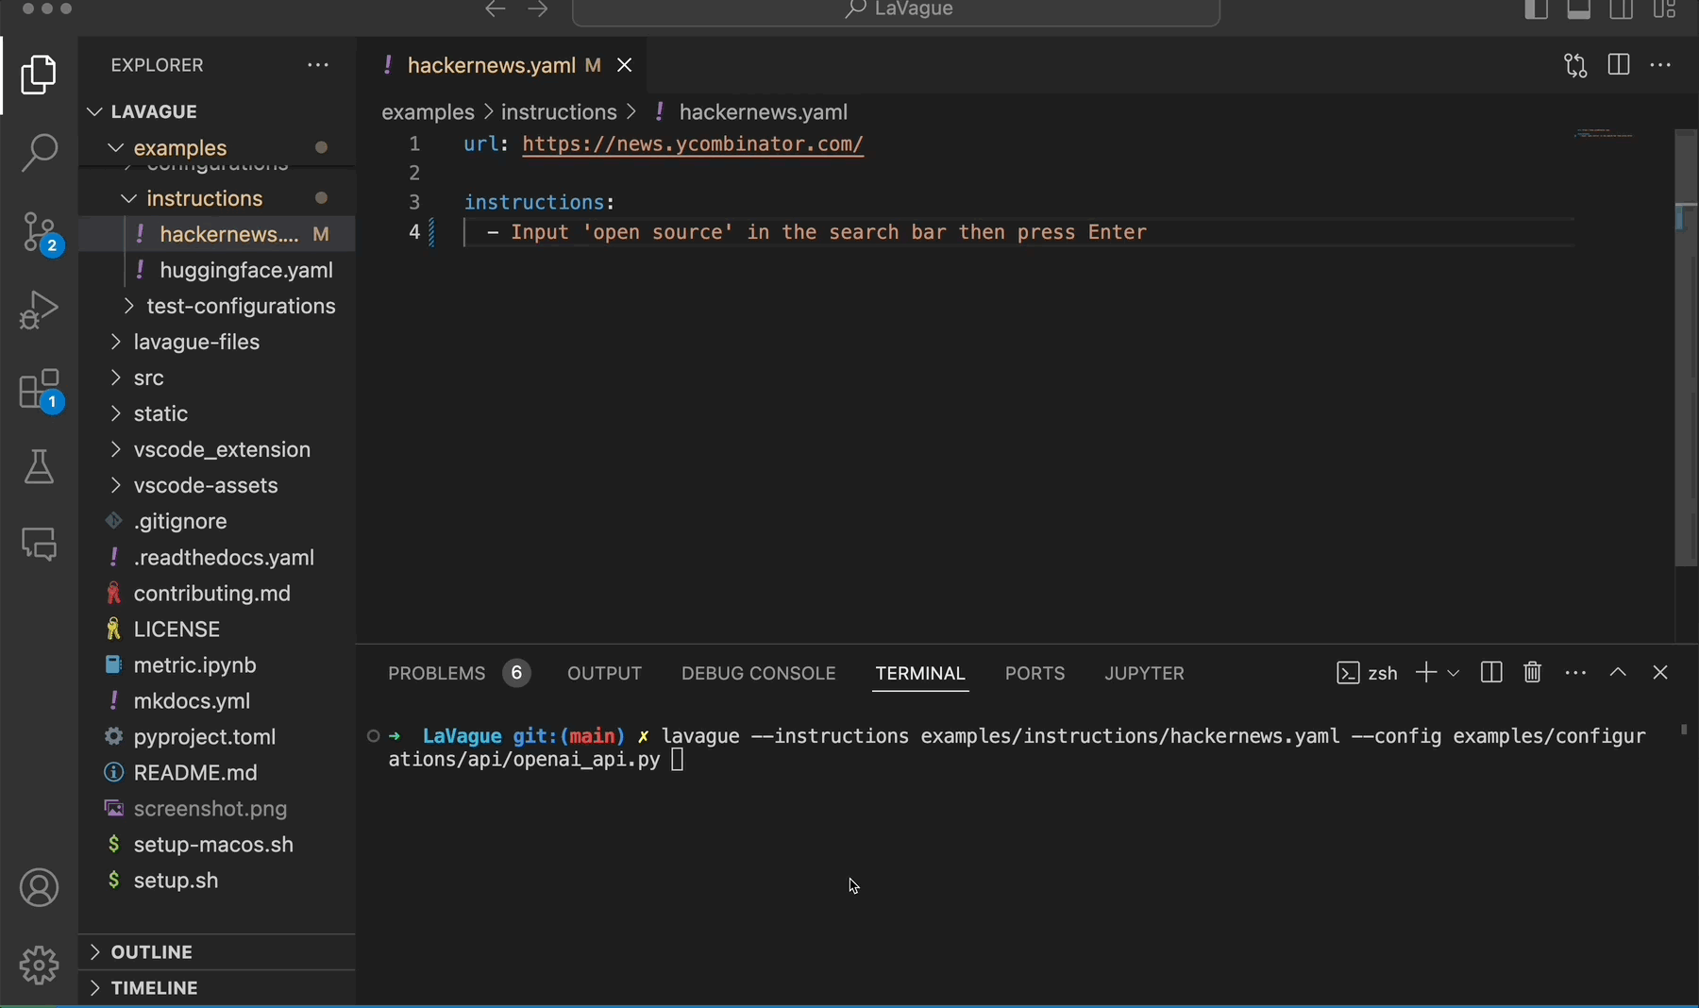Click the instructions breadcrumb segment
This screenshot has height=1008, width=1699.
559,112
